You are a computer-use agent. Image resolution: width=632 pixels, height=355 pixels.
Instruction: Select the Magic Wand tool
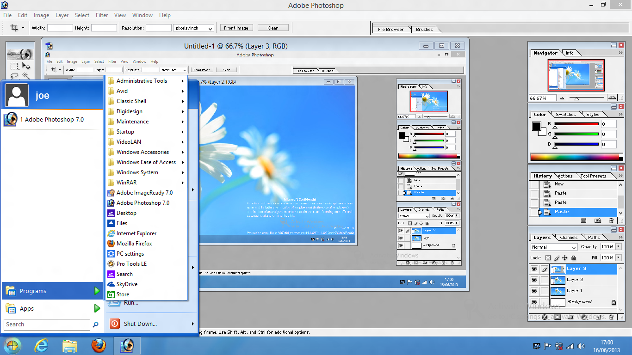click(26, 75)
